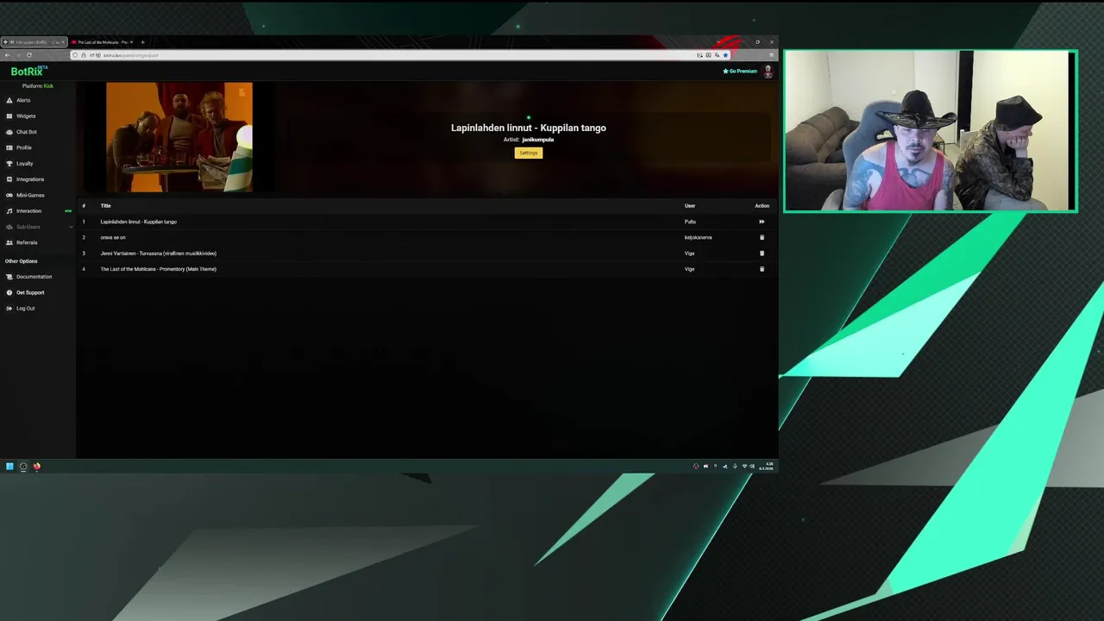The image size is (1104, 621).
Task: Reload the browser page
Action: (x=28, y=55)
